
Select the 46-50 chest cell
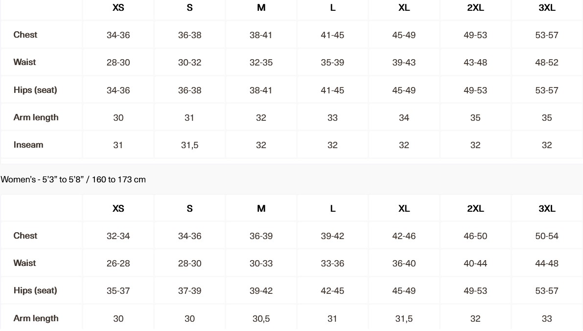[475, 236]
